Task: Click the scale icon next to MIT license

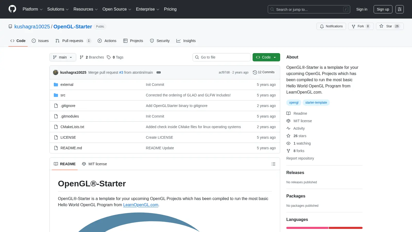Action: pyautogui.click(x=288, y=121)
